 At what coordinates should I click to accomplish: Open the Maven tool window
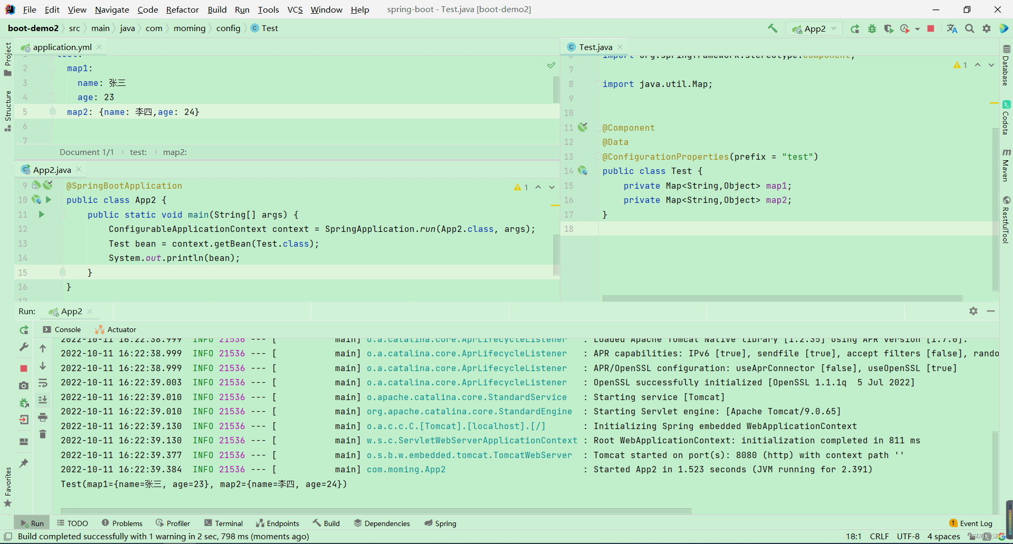coord(1006,164)
